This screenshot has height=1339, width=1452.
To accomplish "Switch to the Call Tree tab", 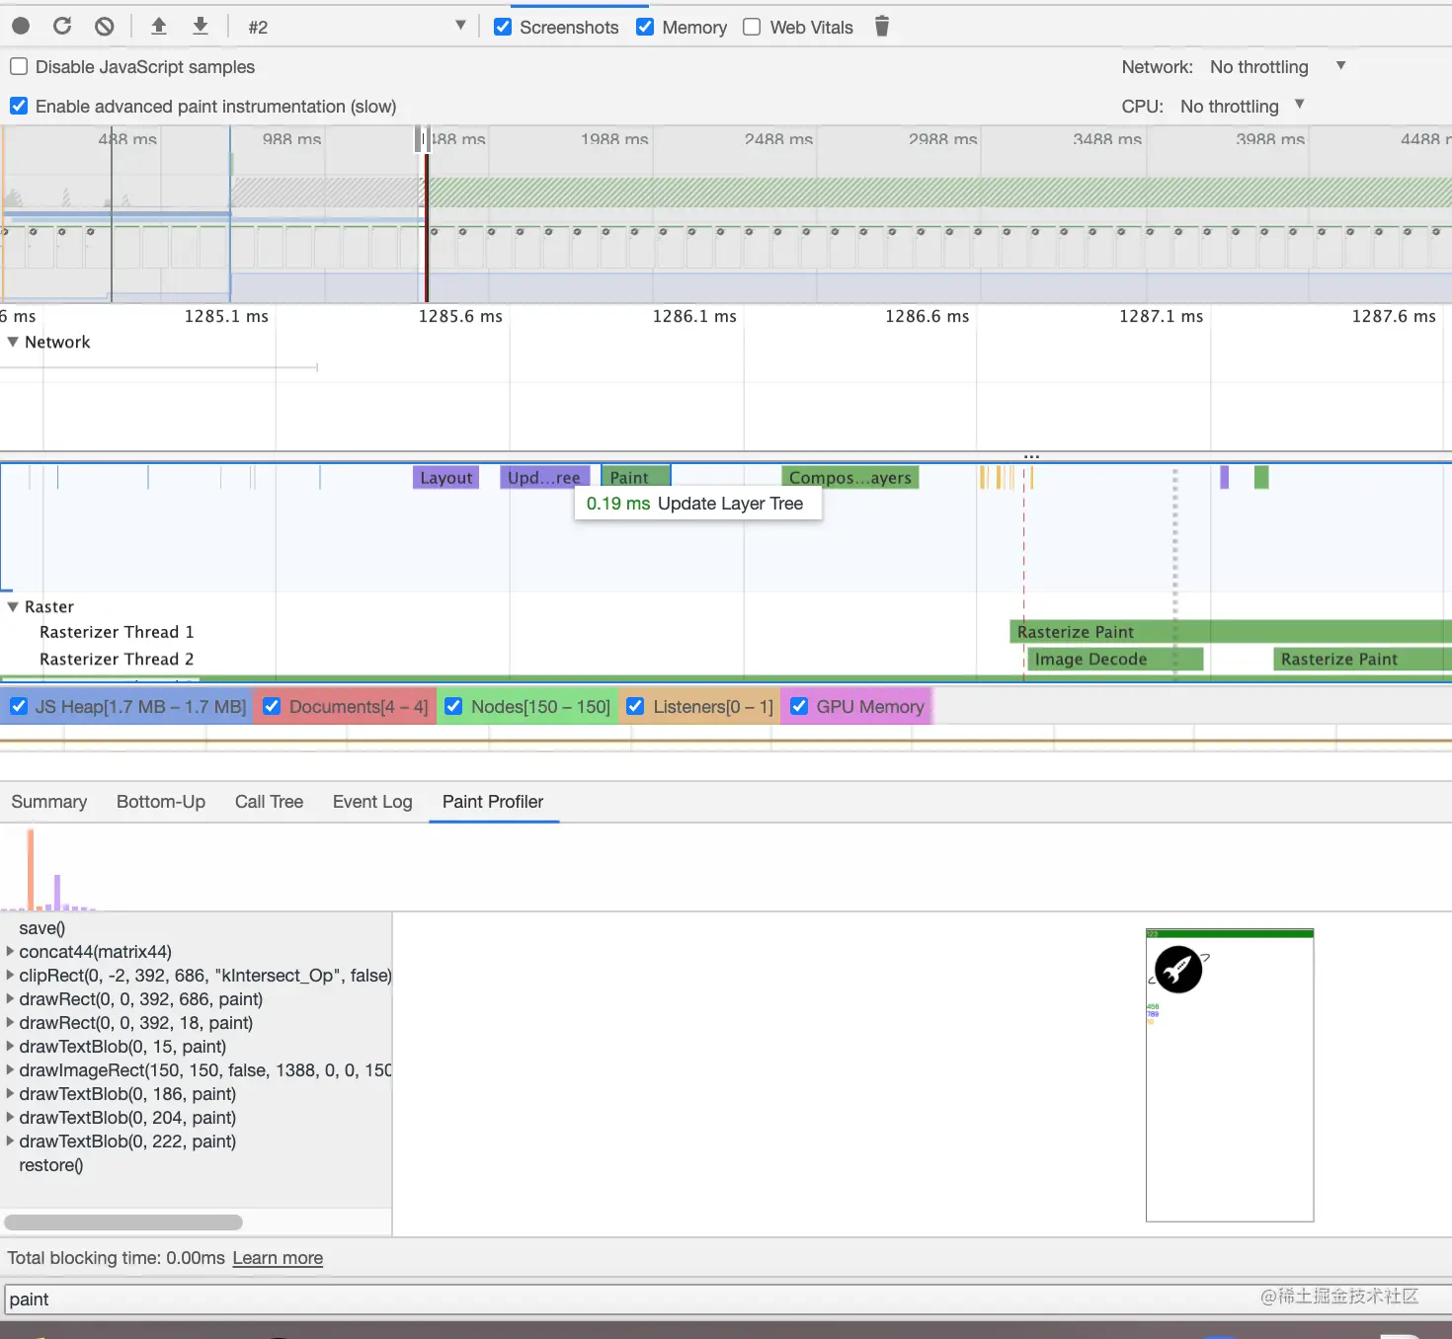I will tap(269, 802).
